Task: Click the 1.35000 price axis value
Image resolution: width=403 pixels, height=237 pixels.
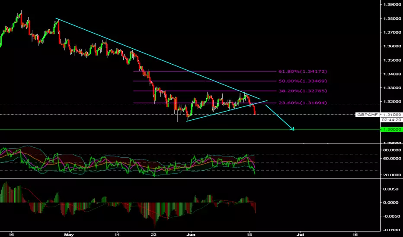Action: (392, 60)
